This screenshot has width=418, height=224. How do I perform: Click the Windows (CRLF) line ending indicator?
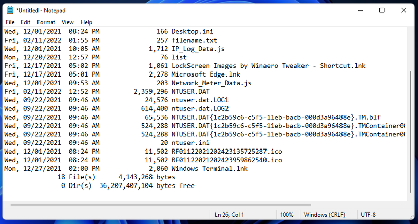325,215
